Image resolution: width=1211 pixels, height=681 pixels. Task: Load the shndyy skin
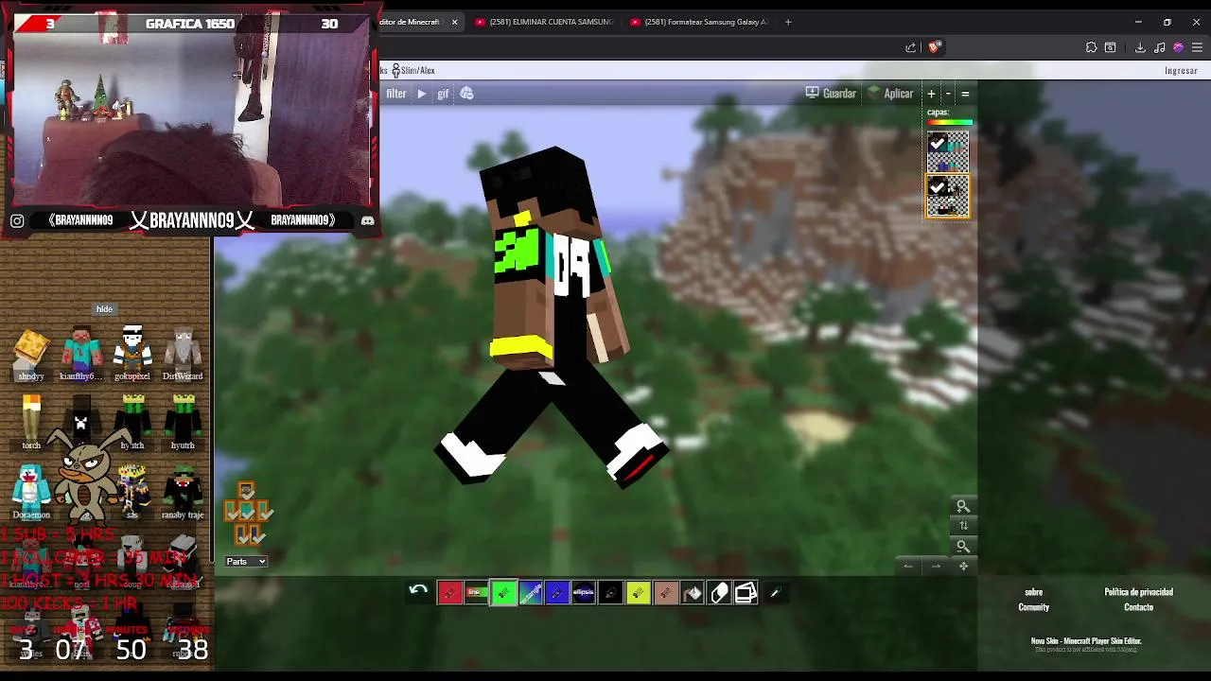click(31, 355)
